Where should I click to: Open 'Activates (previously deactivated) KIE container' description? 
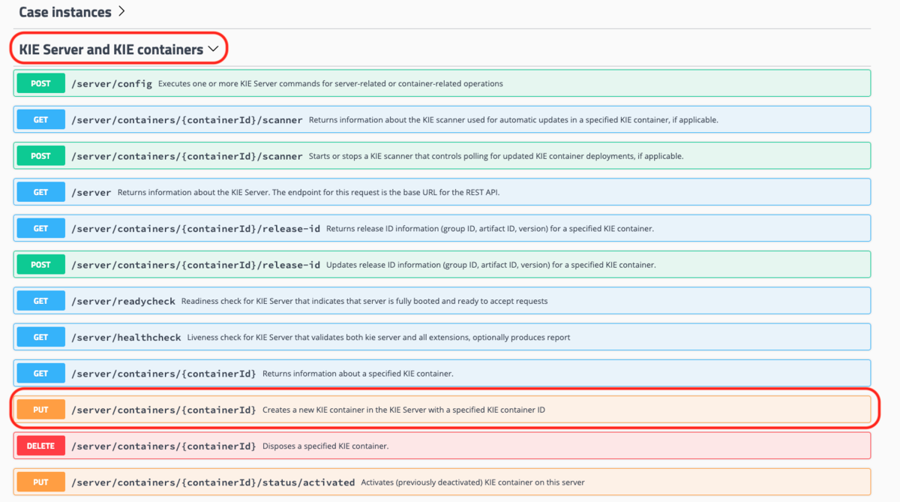click(472, 482)
